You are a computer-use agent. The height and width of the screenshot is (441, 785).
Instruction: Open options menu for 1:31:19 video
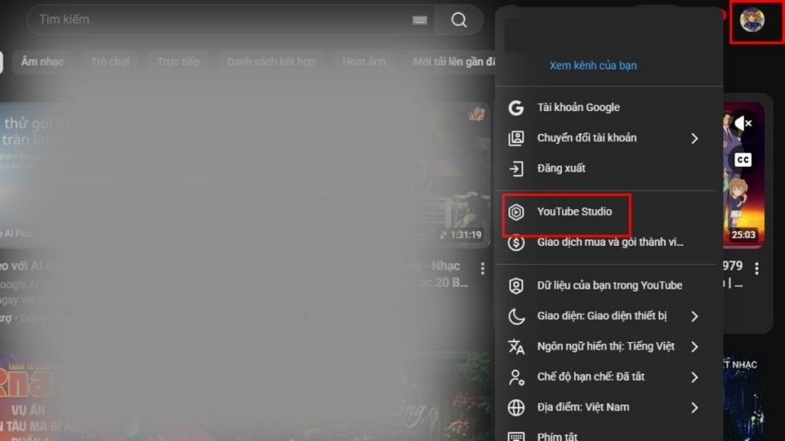[x=482, y=269]
